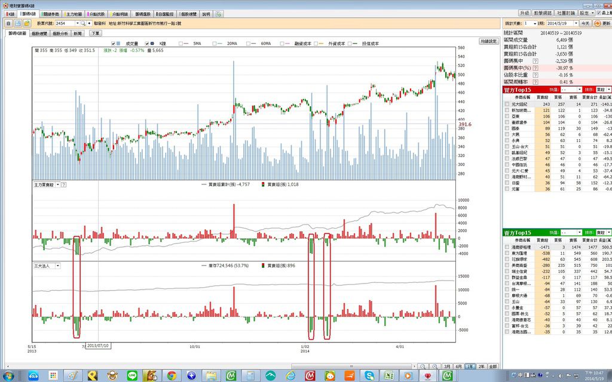This screenshot has height=382, width=612.
Task: Click the chart horizontal scrollbar thumb
Action: coord(351,366)
